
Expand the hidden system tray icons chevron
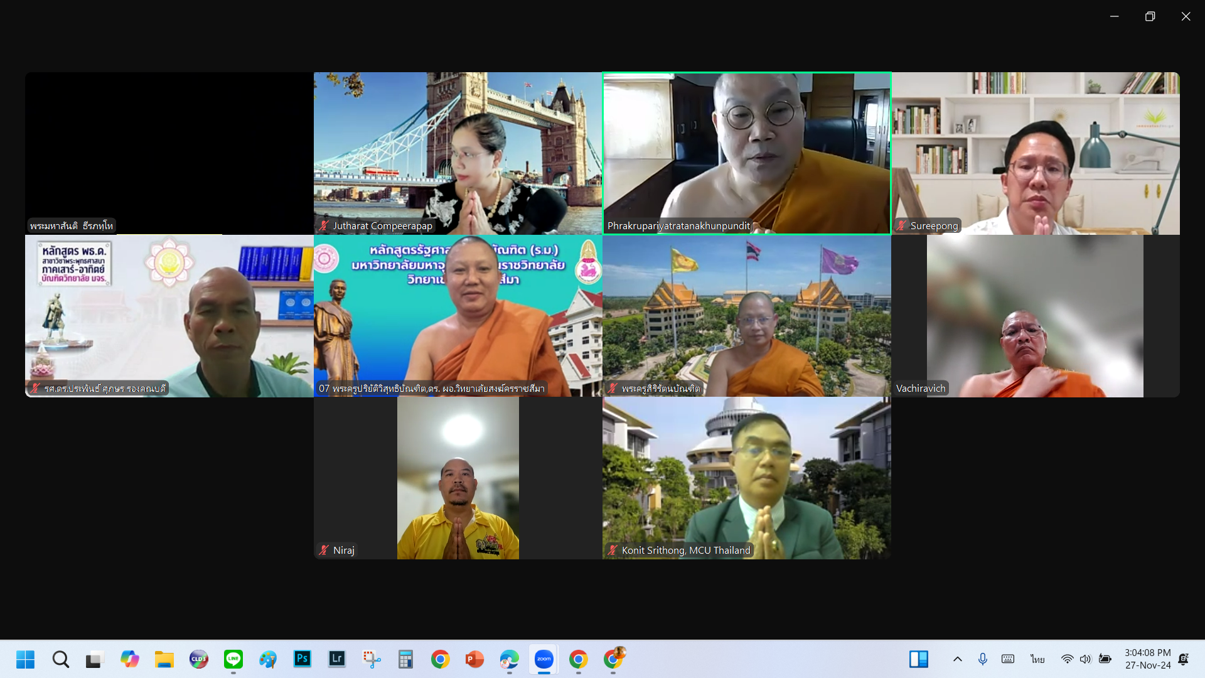957,659
